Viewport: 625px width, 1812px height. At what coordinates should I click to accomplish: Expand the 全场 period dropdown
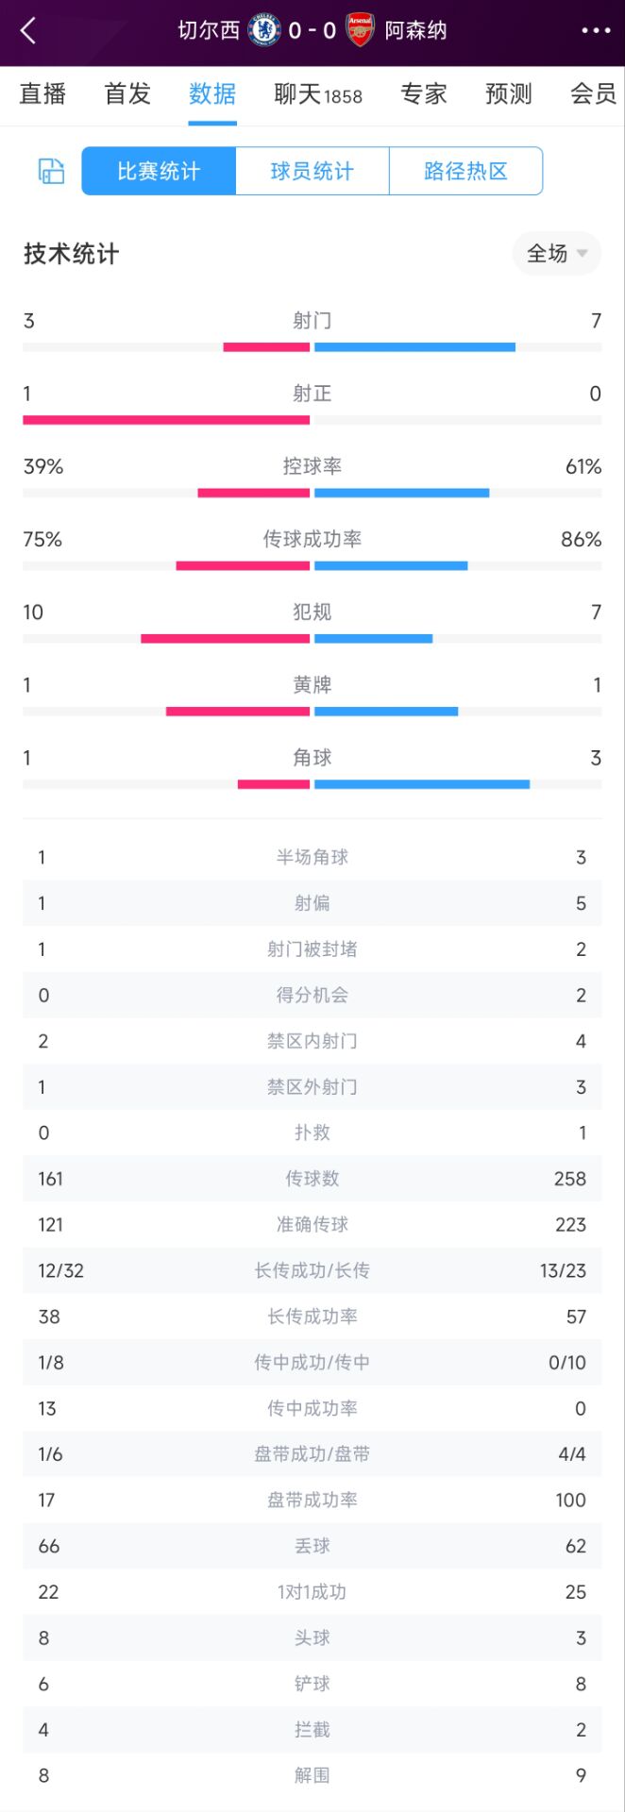(x=557, y=253)
